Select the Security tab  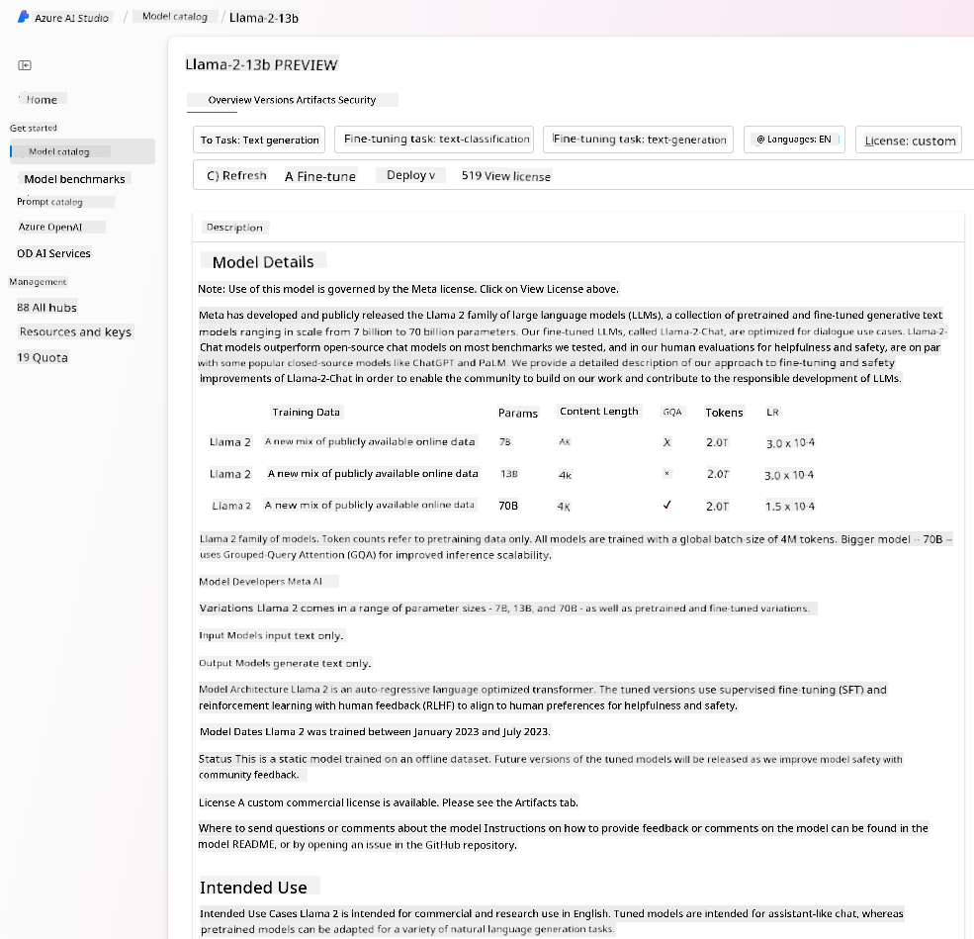[357, 100]
